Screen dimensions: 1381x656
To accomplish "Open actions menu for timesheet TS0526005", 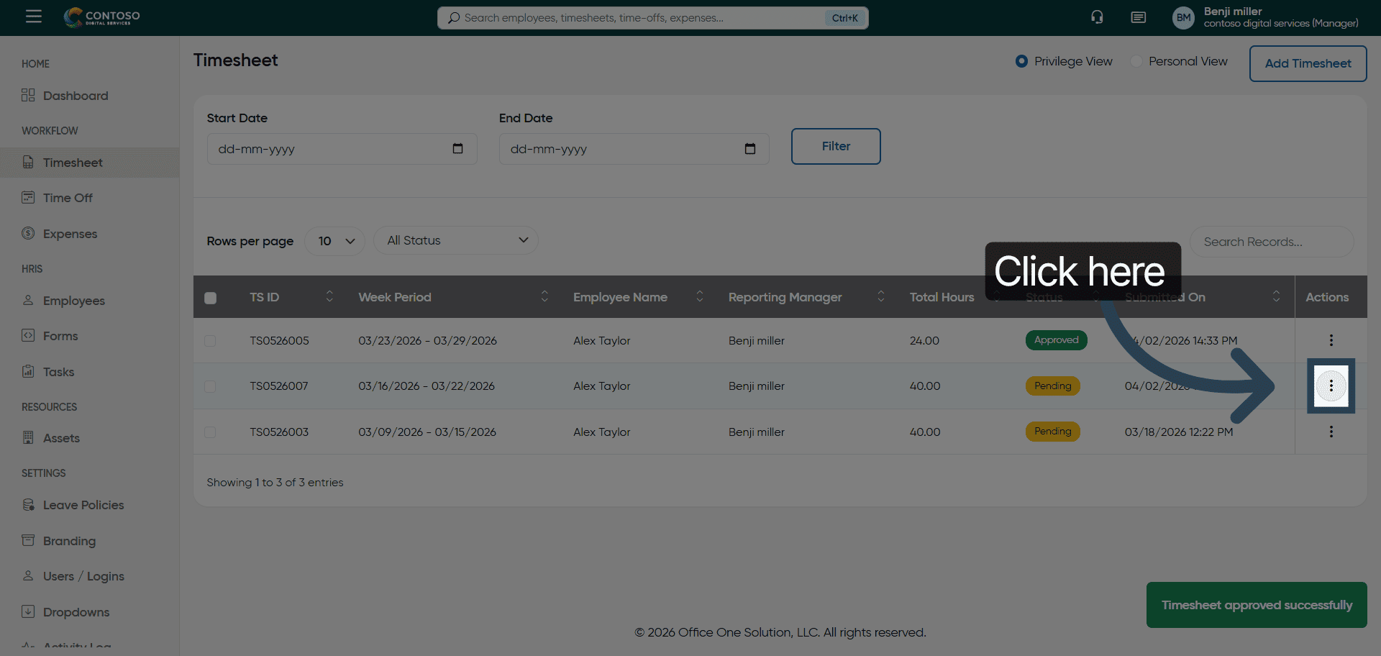I will (x=1331, y=340).
